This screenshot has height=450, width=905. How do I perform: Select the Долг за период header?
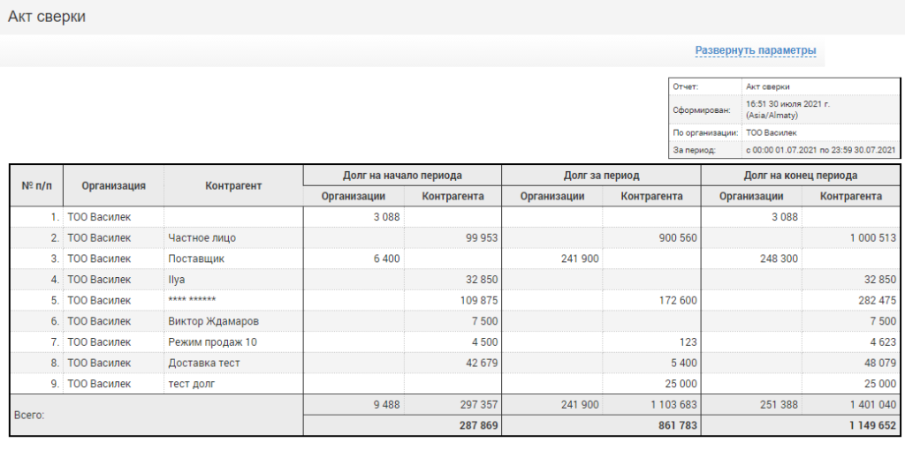tap(601, 175)
